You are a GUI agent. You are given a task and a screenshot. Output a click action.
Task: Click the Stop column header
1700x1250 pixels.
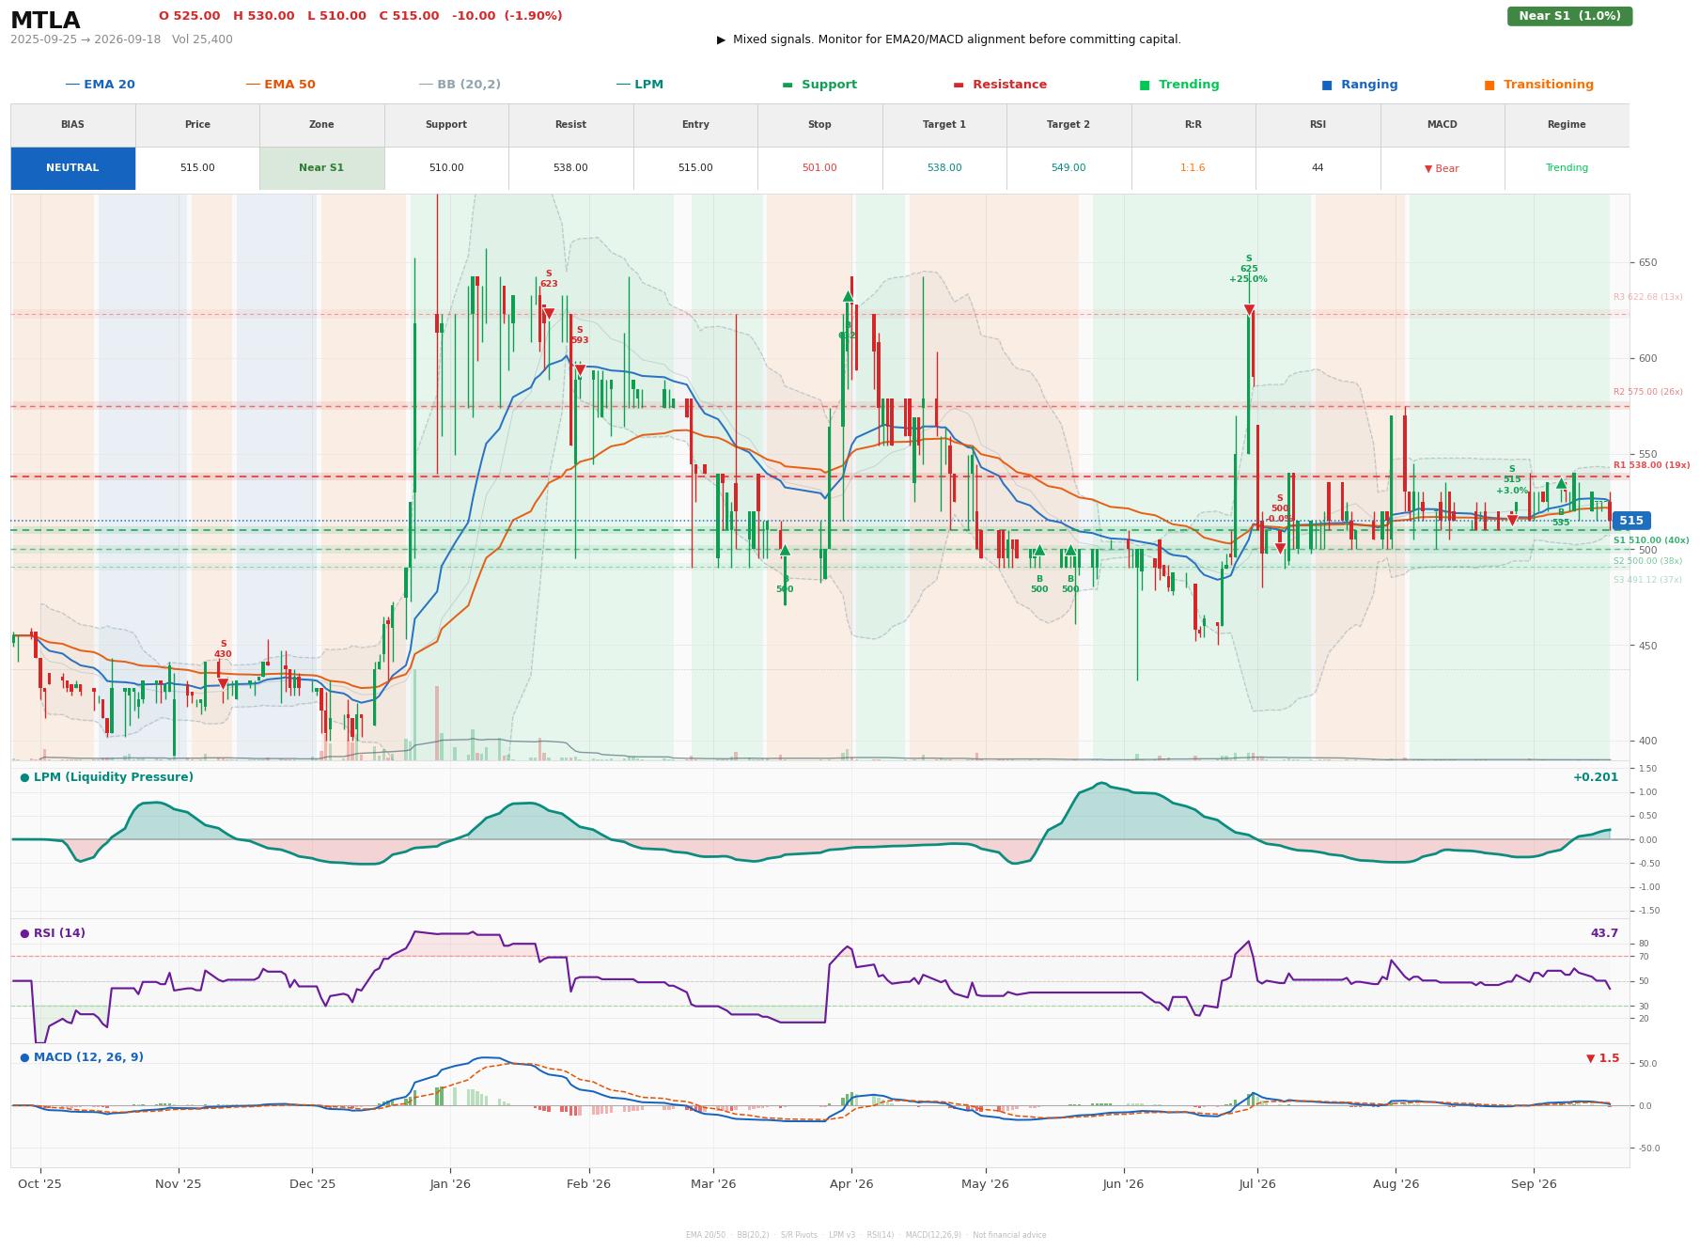click(x=819, y=125)
